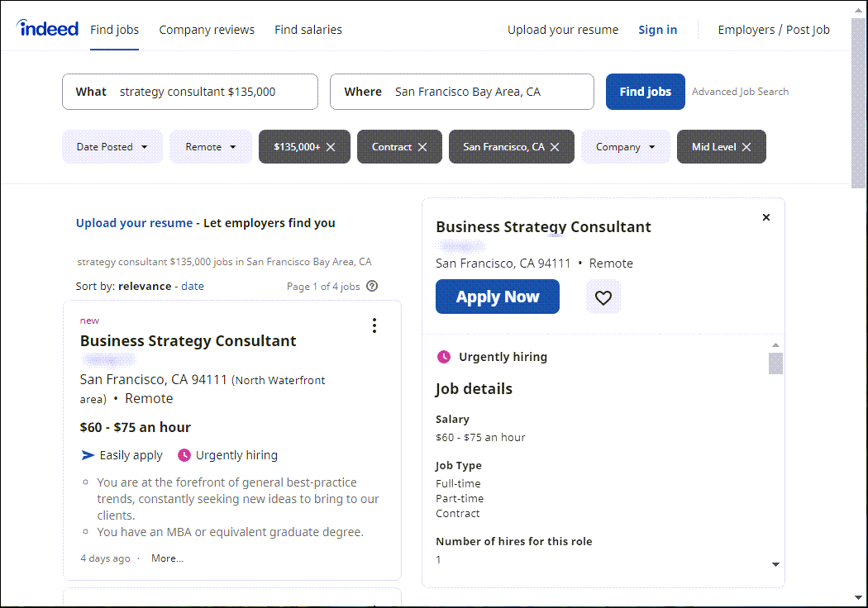Click the blue Find jobs button
Screen dimensions: 868x608
645,92
